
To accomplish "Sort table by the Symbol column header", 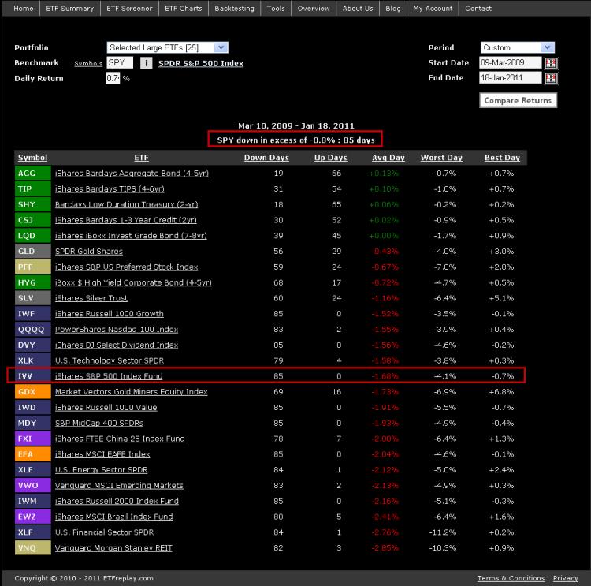I will pyautogui.click(x=33, y=158).
